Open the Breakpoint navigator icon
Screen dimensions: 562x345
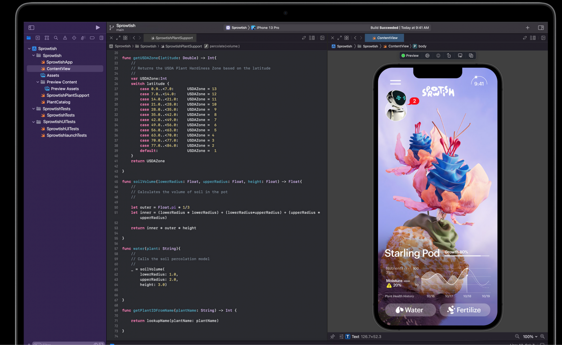click(92, 38)
